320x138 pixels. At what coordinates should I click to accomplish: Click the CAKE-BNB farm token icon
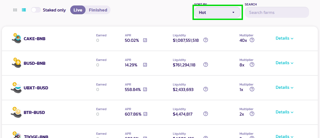coord(16,38)
